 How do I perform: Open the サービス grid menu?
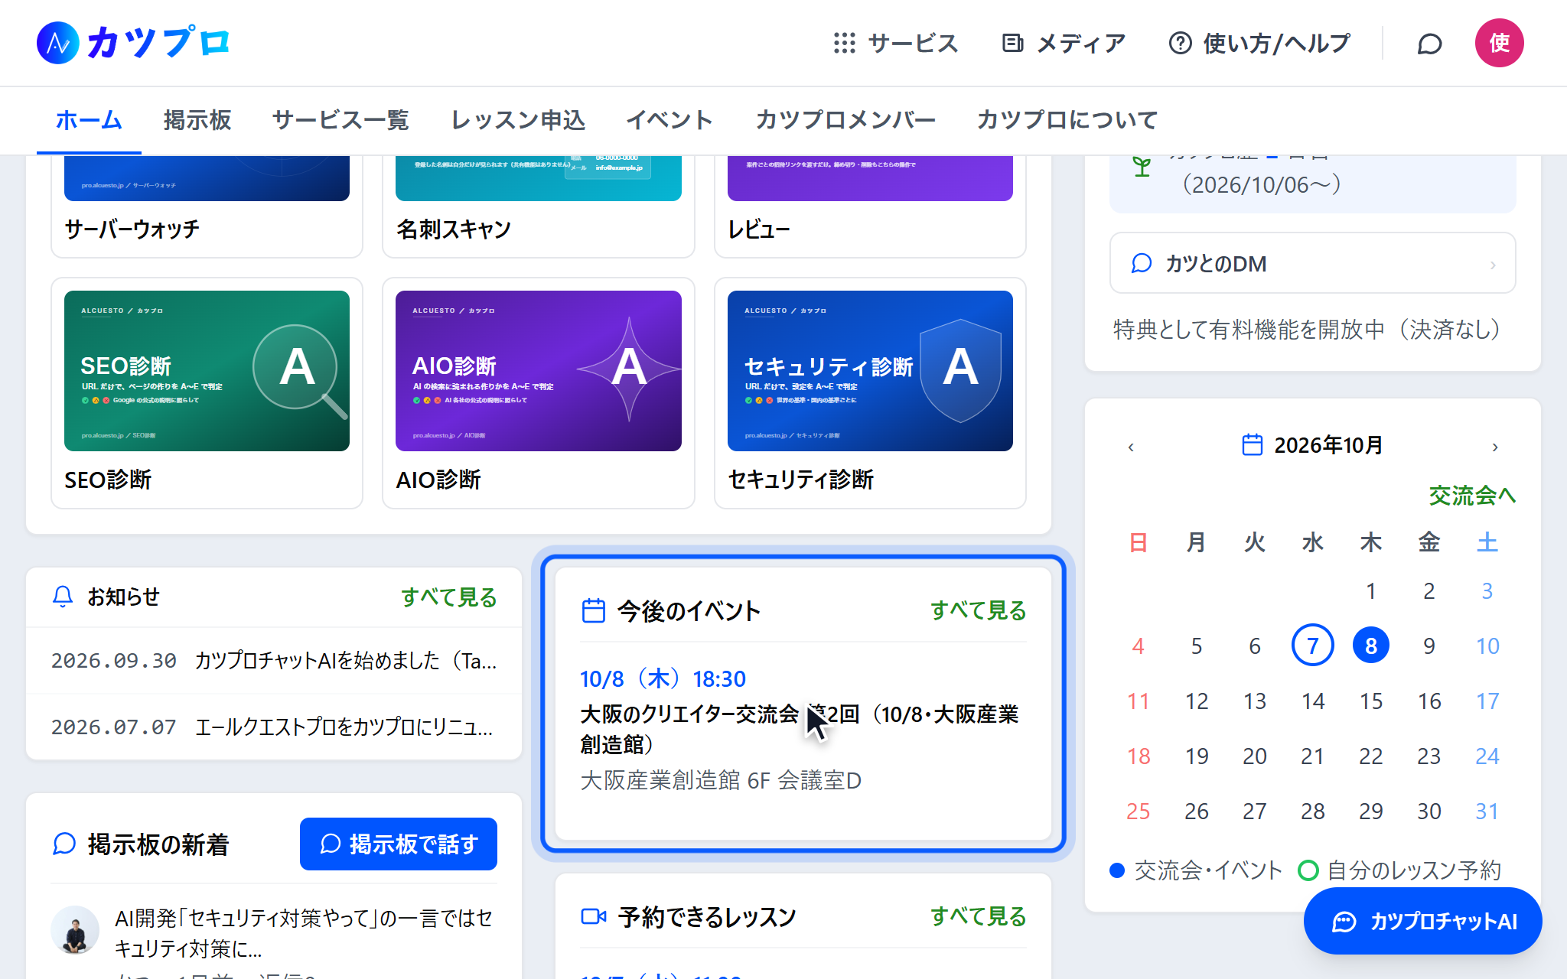tap(895, 43)
